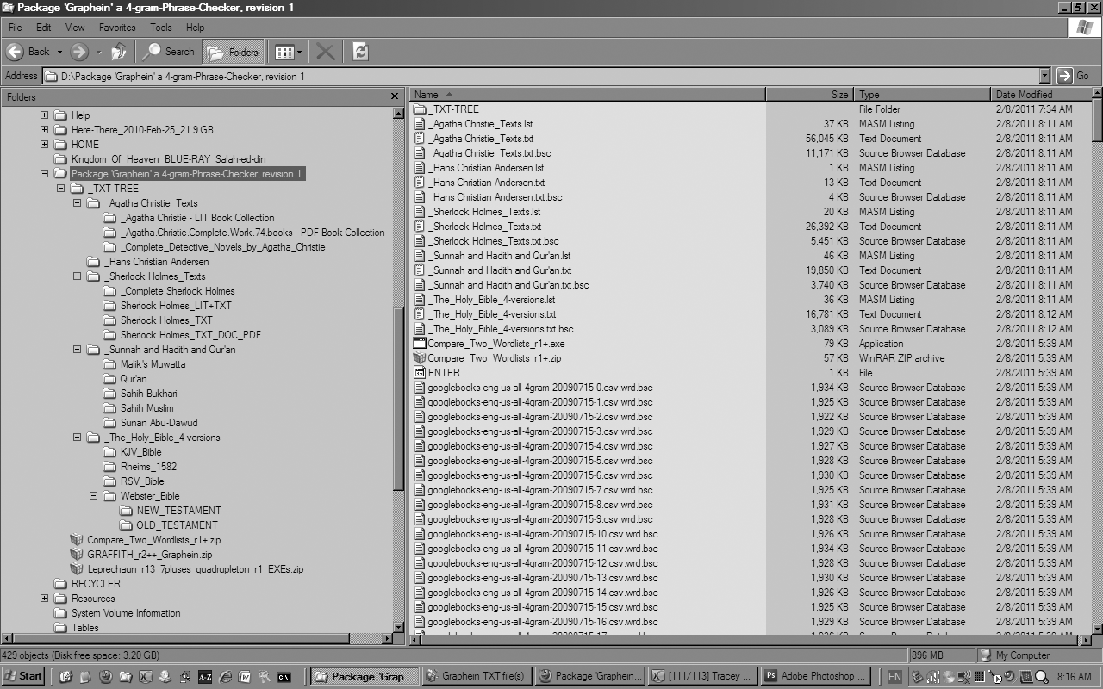Screen dimensions: 1103x689
Task: Launch Internet Explorer from quick launch
Action: click(224, 677)
